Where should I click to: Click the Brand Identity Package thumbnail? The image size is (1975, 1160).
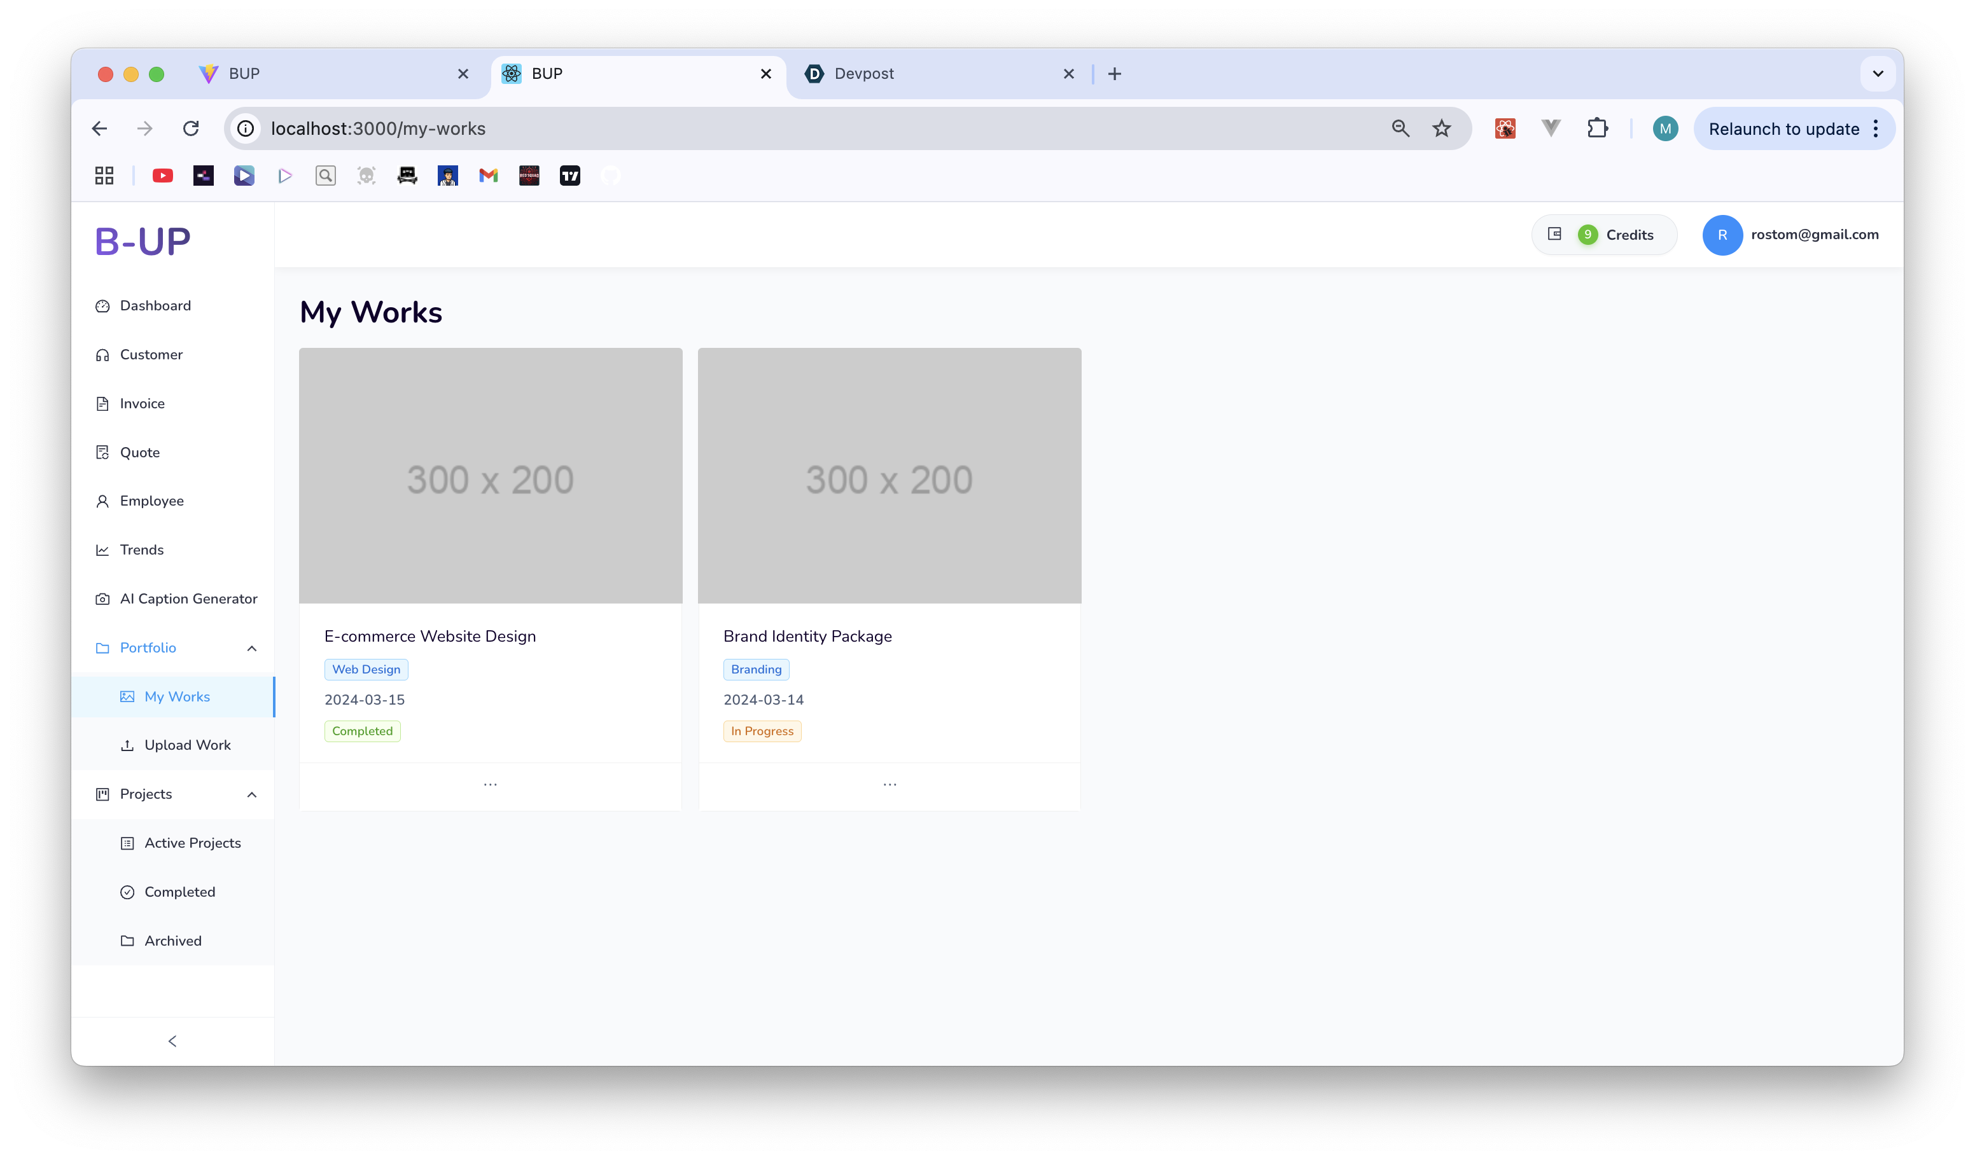pos(889,476)
